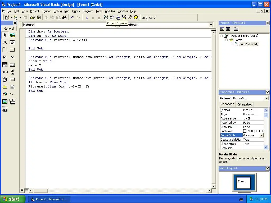Click the code window horizontal scroll right arrow
Screen dimensions: 271x203
(x=210, y=191)
